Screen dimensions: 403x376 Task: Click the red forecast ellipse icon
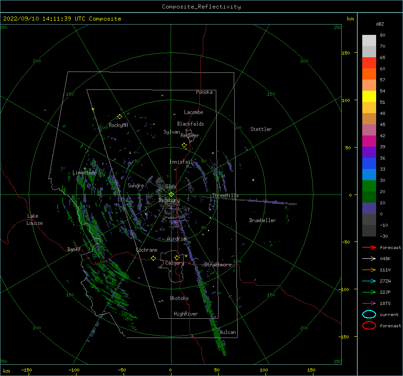tap(369, 325)
